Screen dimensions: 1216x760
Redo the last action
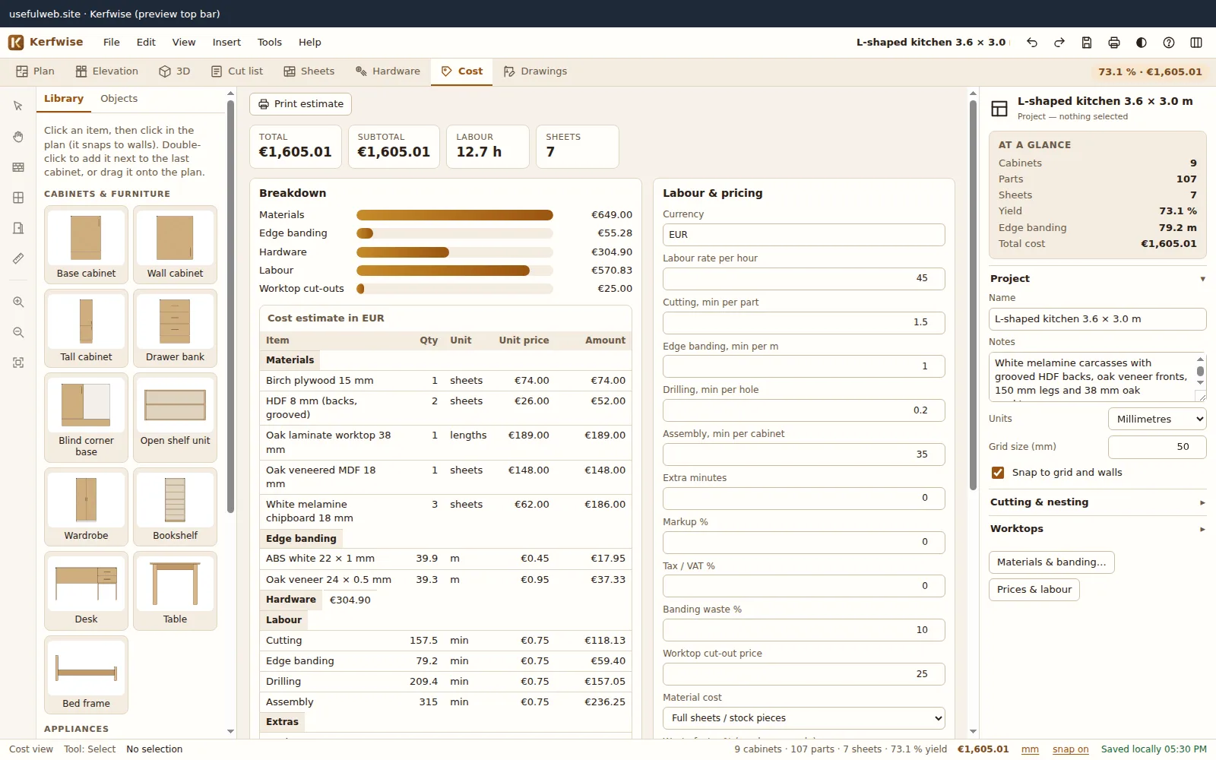pos(1059,43)
